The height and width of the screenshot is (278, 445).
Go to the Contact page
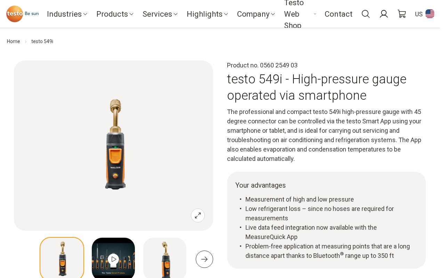point(338,14)
